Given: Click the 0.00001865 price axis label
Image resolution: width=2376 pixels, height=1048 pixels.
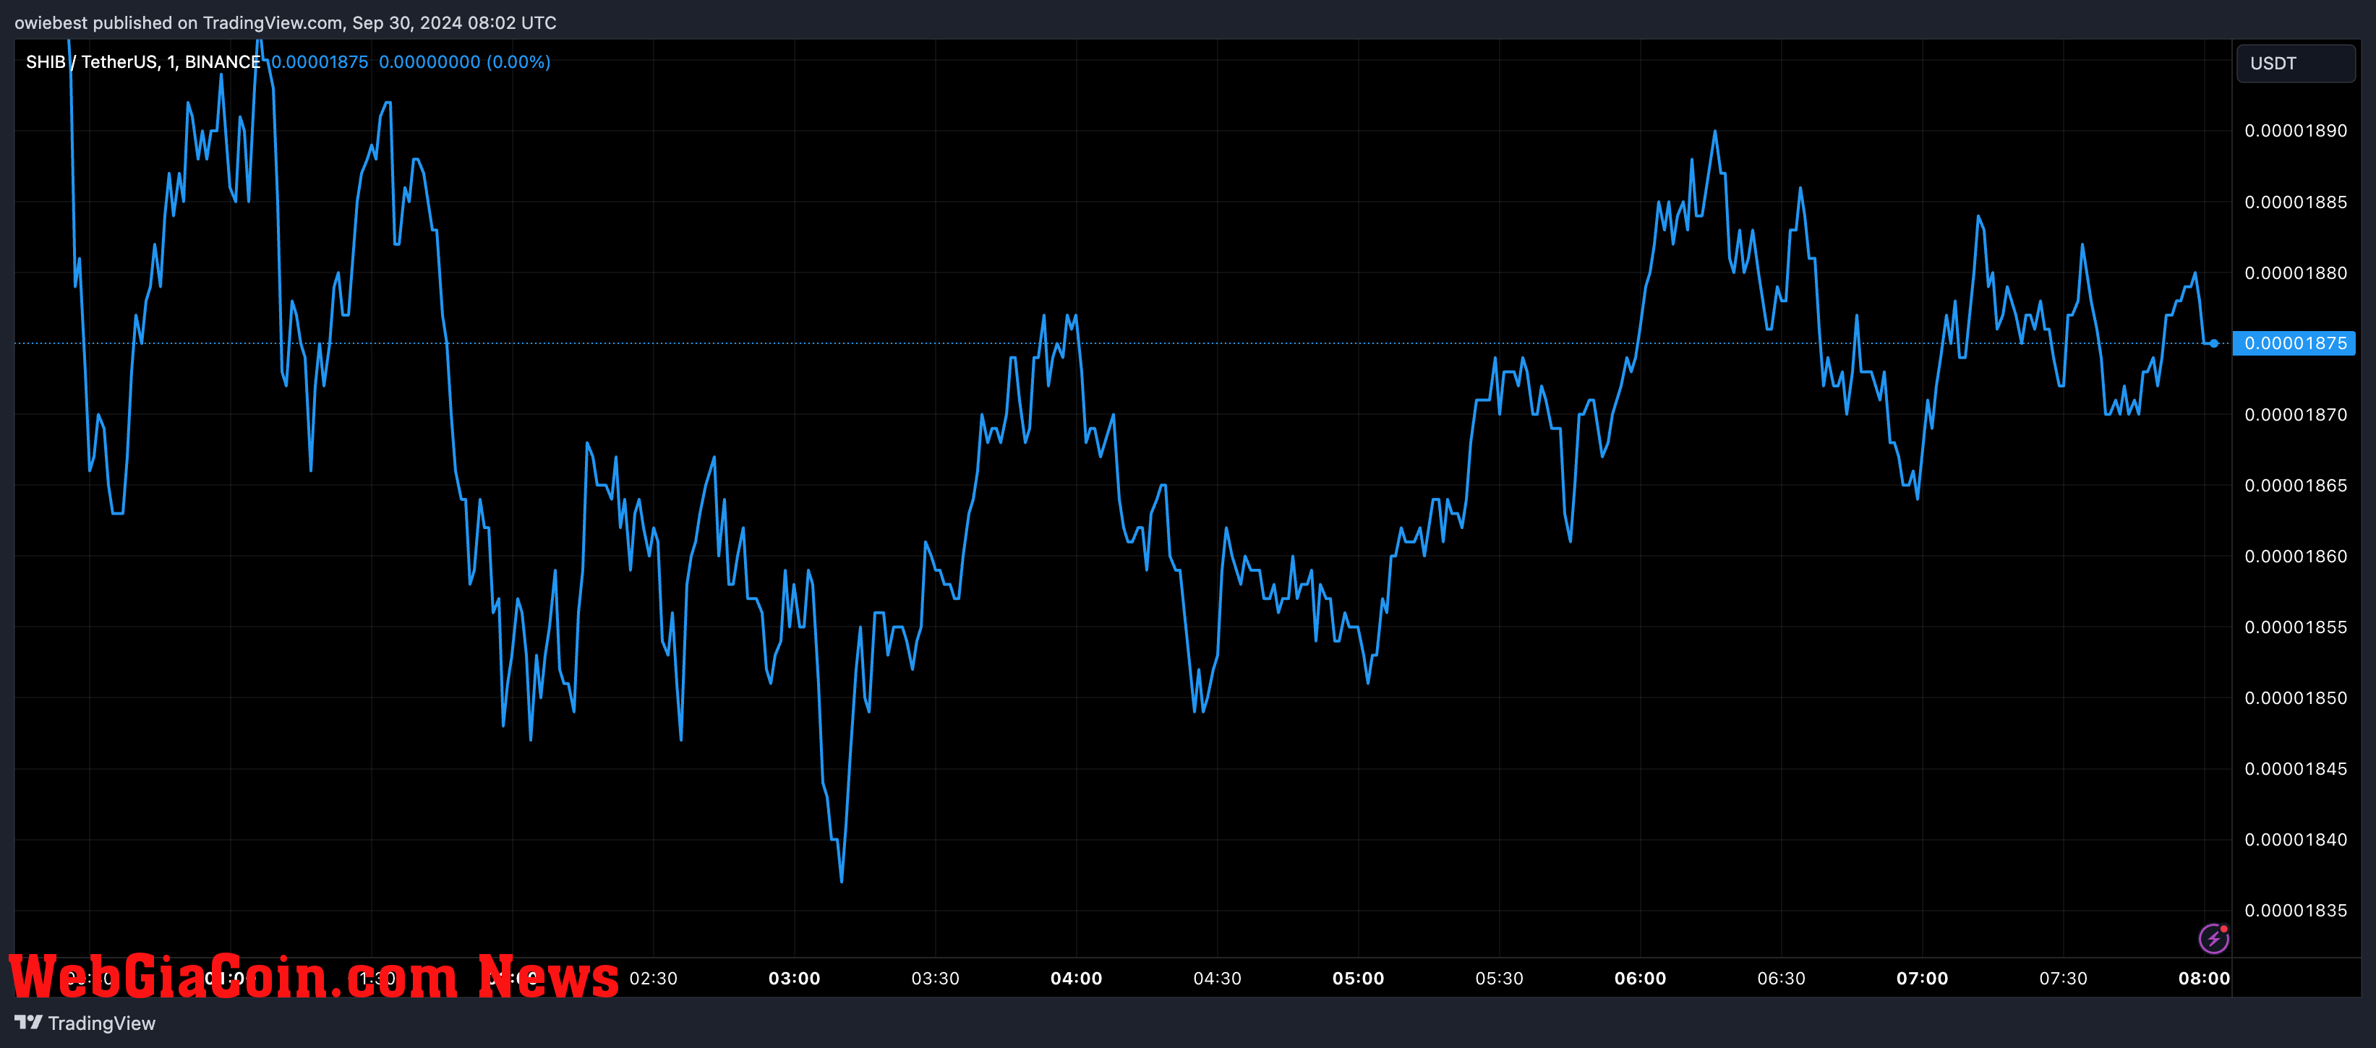Looking at the screenshot, I should coord(2296,486).
